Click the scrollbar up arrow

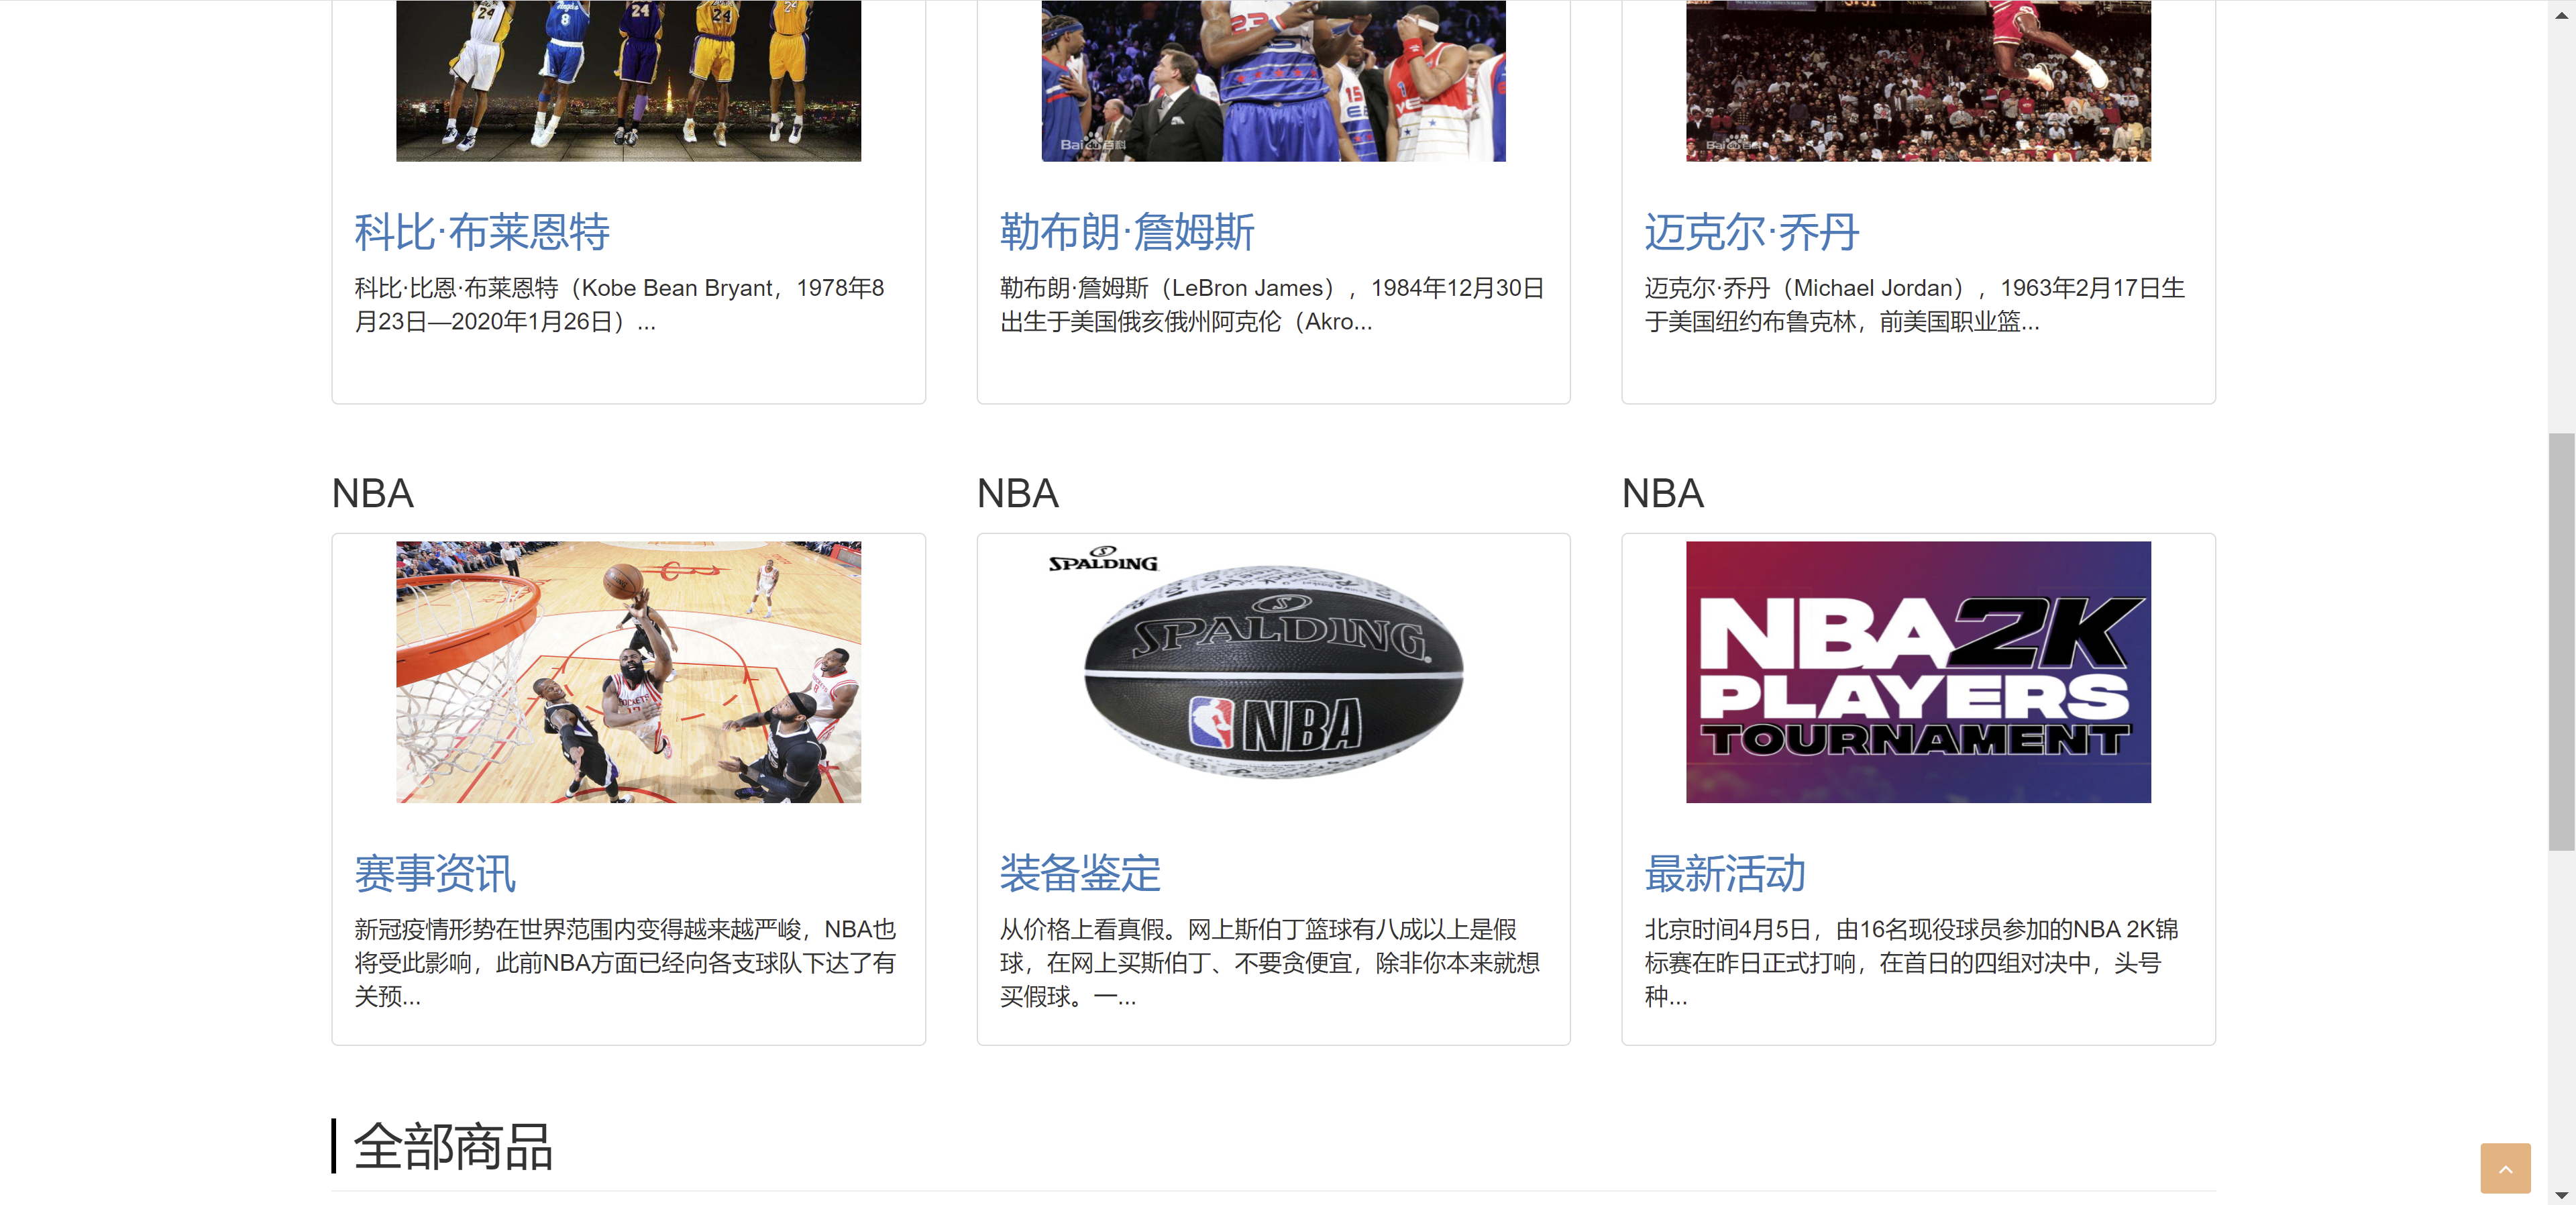(2561, 14)
